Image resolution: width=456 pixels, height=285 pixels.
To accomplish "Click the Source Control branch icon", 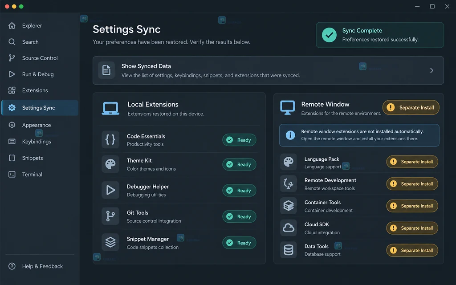I will [12, 58].
